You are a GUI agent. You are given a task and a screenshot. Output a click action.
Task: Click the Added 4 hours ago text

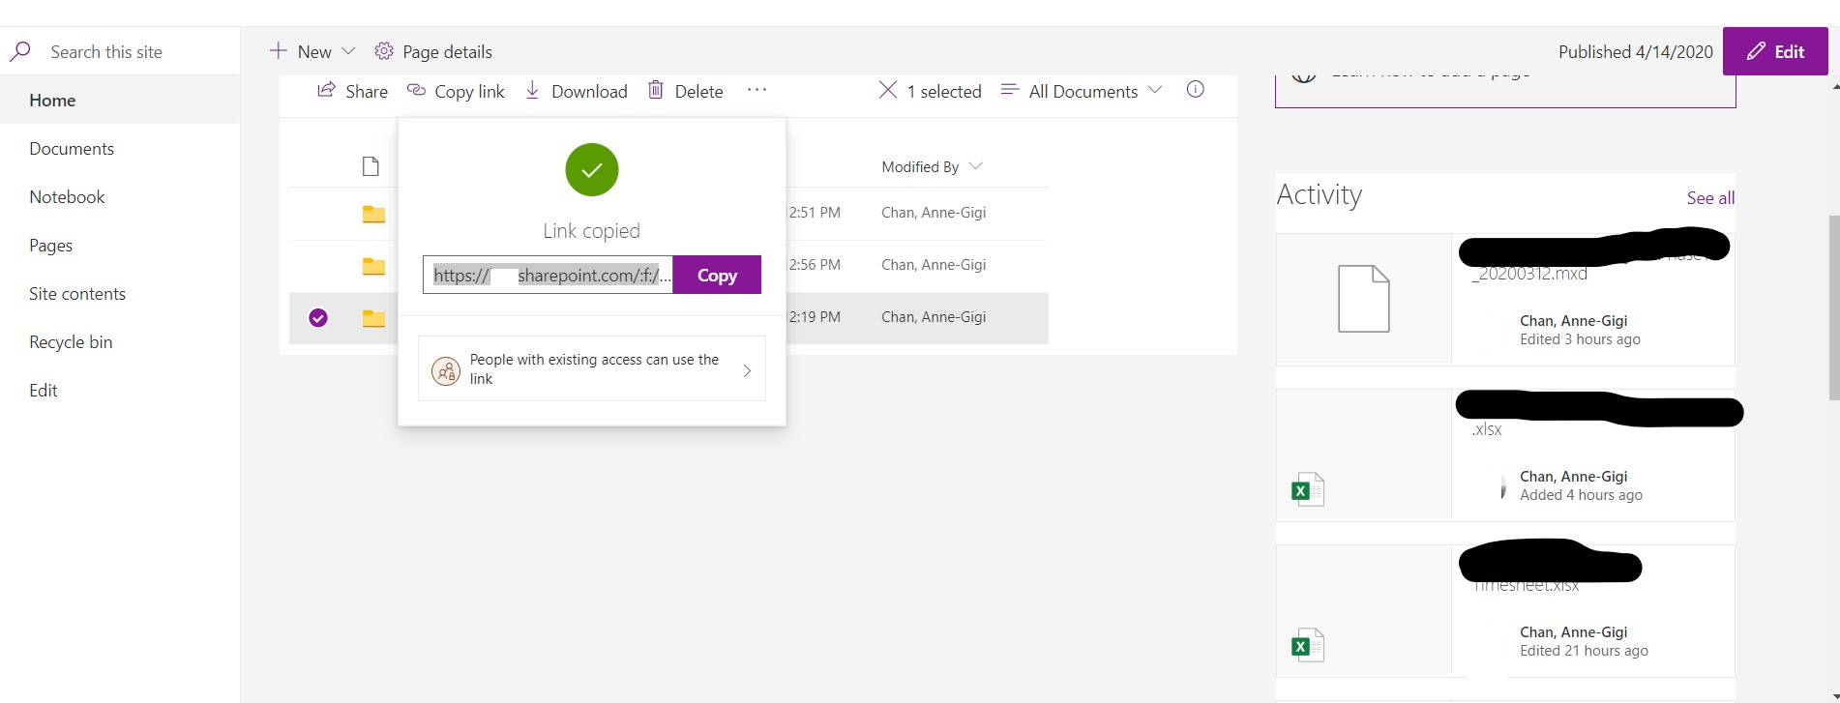pos(1581,495)
